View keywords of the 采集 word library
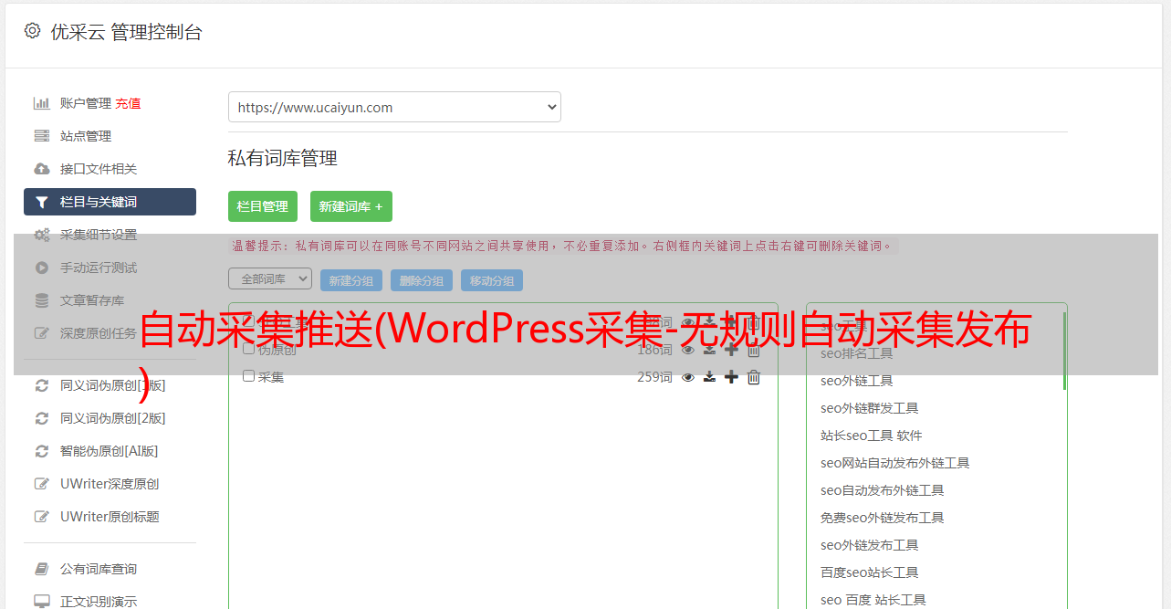1171x609 pixels. pos(688,377)
